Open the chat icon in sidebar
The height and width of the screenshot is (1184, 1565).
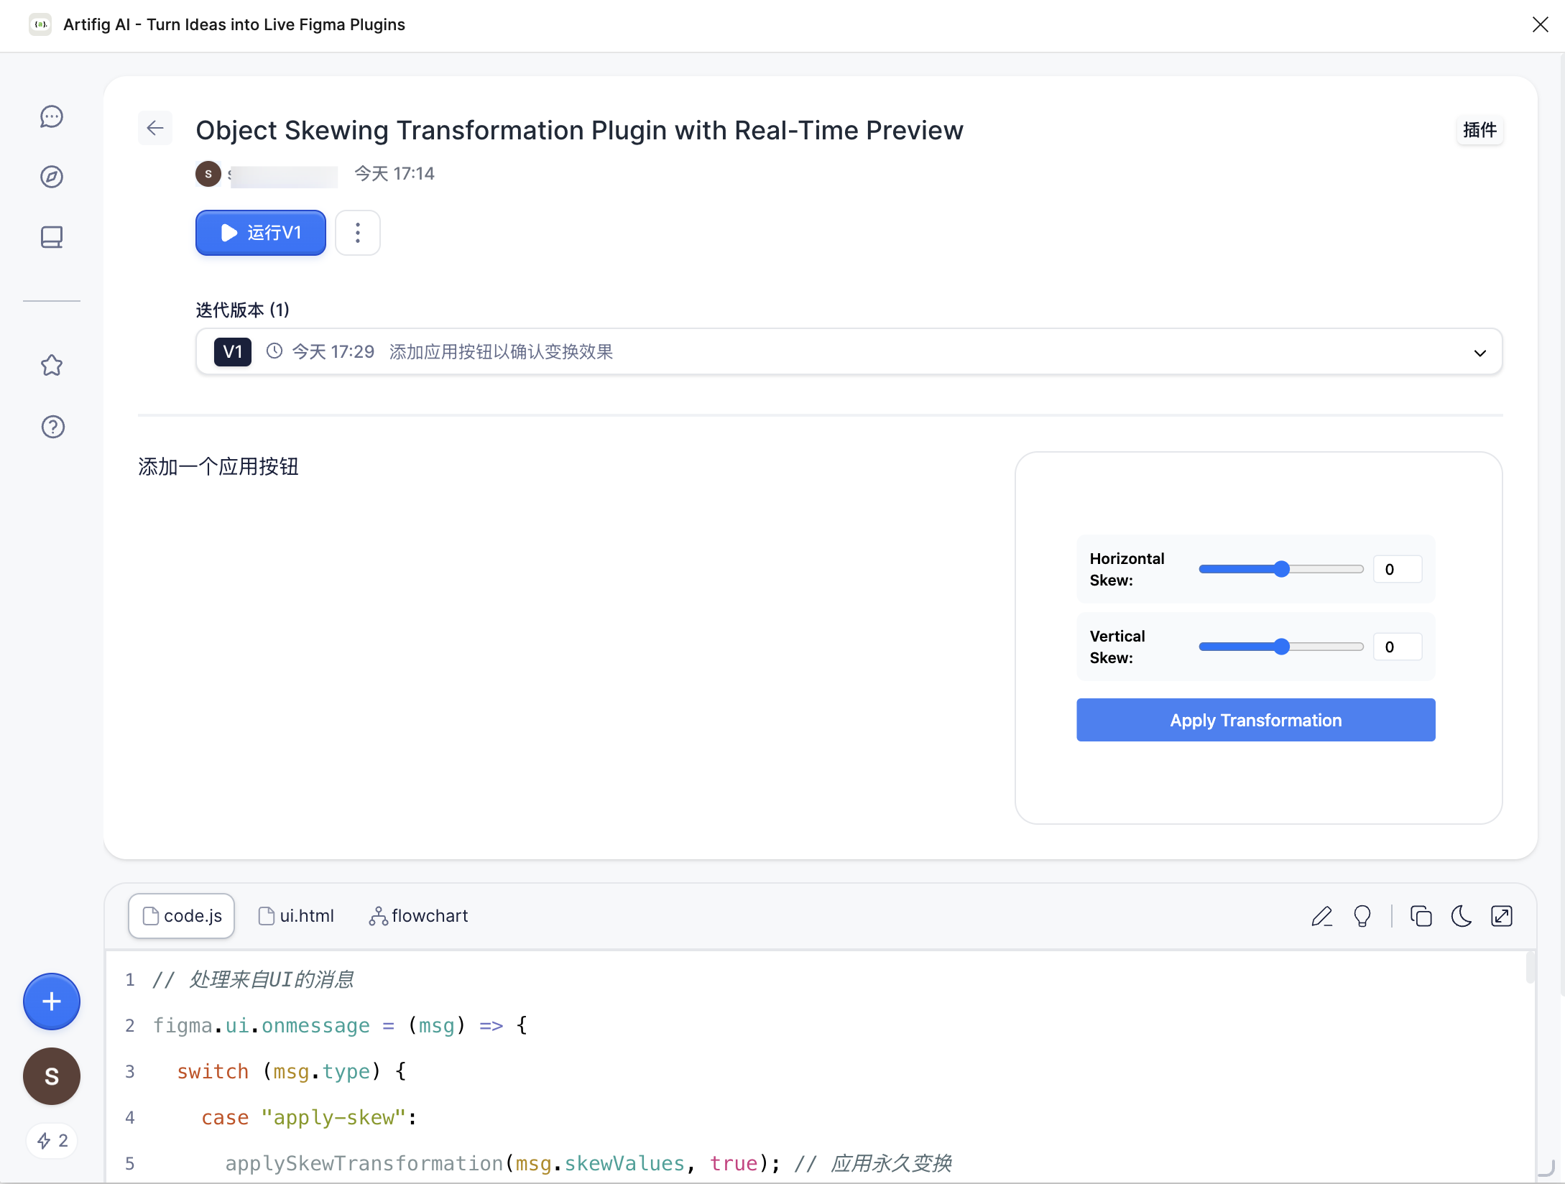[x=52, y=116]
